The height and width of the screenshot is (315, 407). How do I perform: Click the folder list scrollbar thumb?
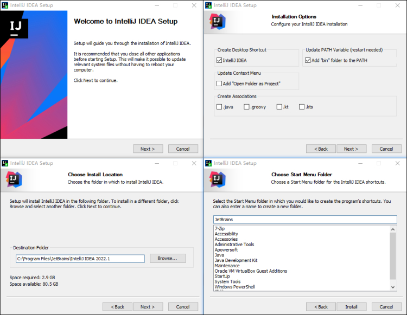[393, 256]
